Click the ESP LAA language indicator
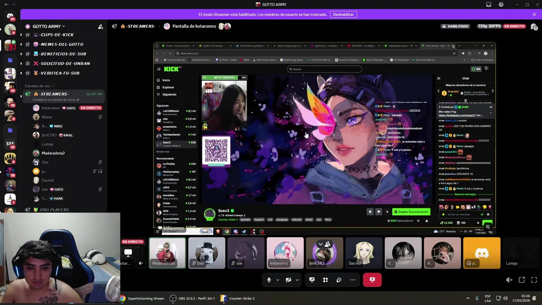 pyautogui.click(x=488, y=299)
